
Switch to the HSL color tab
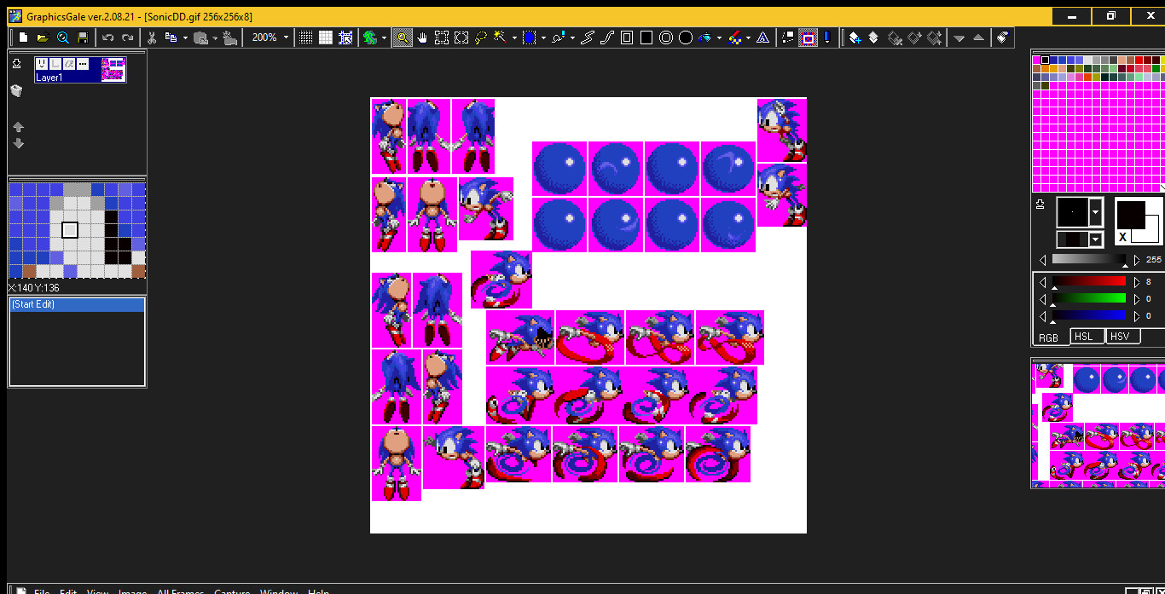(1083, 337)
